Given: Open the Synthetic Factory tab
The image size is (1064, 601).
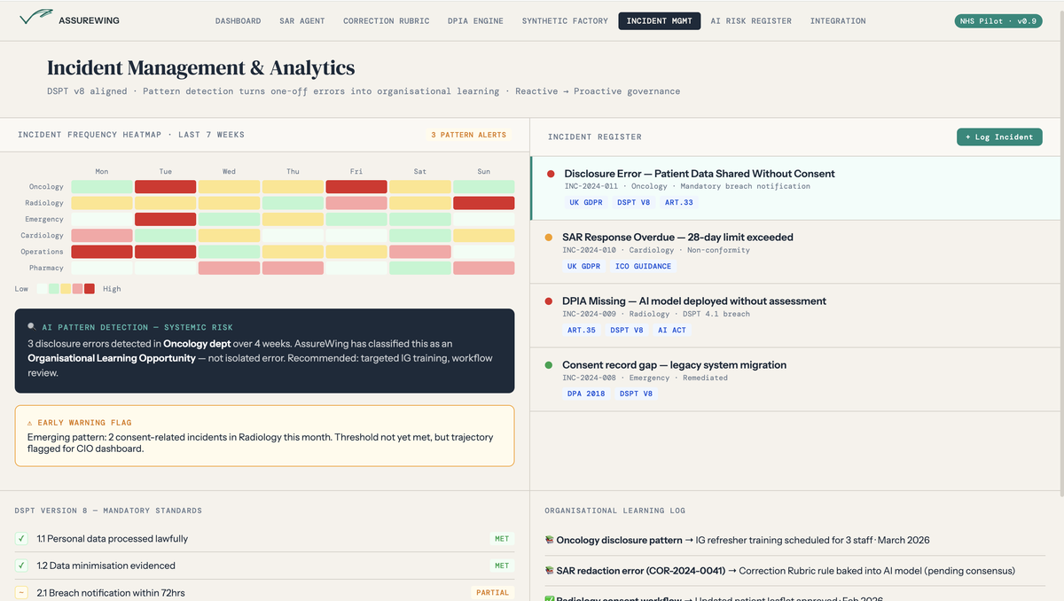Looking at the screenshot, I should click(x=565, y=21).
